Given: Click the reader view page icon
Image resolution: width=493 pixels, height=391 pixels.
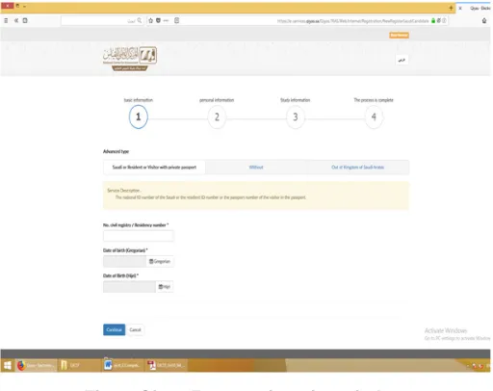Looking at the screenshot, I should click(176, 20).
